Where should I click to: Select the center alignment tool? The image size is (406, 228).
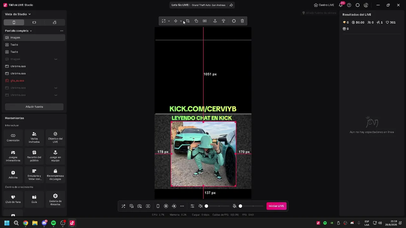point(175,21)
